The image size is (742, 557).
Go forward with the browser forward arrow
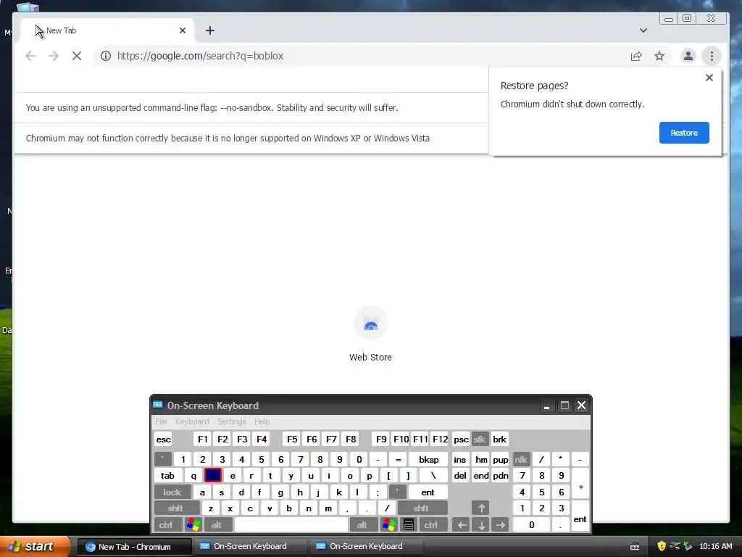(54, 56)
